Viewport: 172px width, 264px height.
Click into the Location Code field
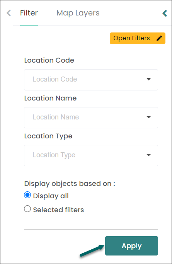click(x=91, y=80)
